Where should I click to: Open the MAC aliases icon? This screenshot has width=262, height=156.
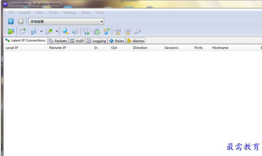pyautogui.click(x=118, y=31)
